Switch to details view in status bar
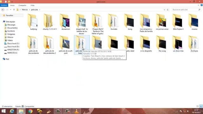Viewport: 203px width, 114px height. click(x=198, y=106)
